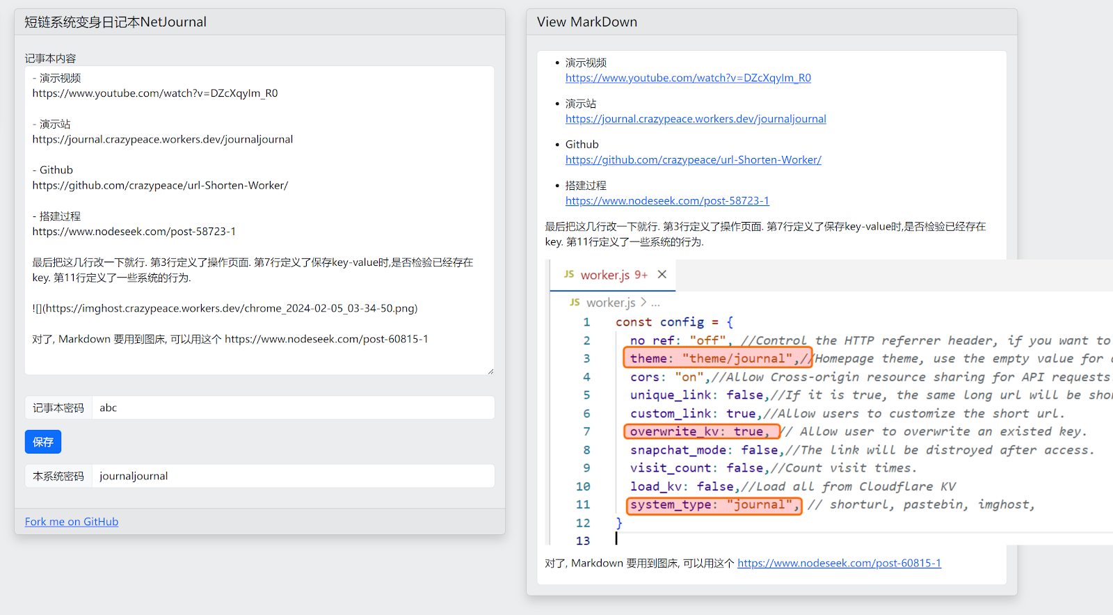Click the 短链系统变身日记本NetJournal card title
The height and width of the screenshot is (615, 1113).
coord(115,22)
